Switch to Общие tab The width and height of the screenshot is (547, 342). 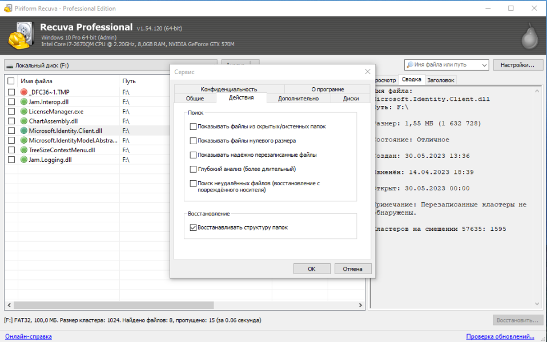pyautogui.click(x=195, y=99)
